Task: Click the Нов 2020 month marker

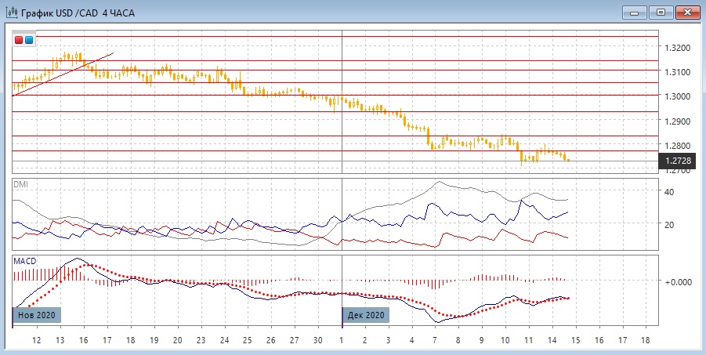Action: pyautogui.click(x=37, y=315)
